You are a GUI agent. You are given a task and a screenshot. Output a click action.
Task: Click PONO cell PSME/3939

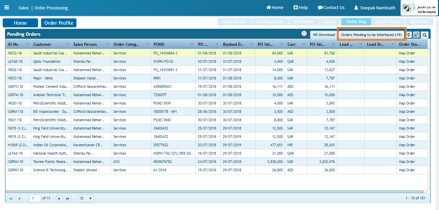(173, 103)
